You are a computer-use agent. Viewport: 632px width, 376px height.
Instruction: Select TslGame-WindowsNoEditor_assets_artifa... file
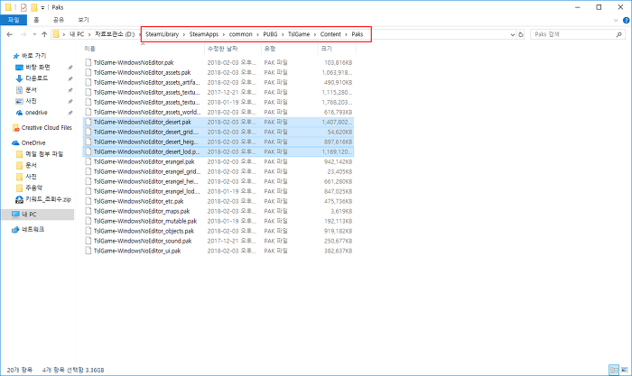click(x=146, y=83)
